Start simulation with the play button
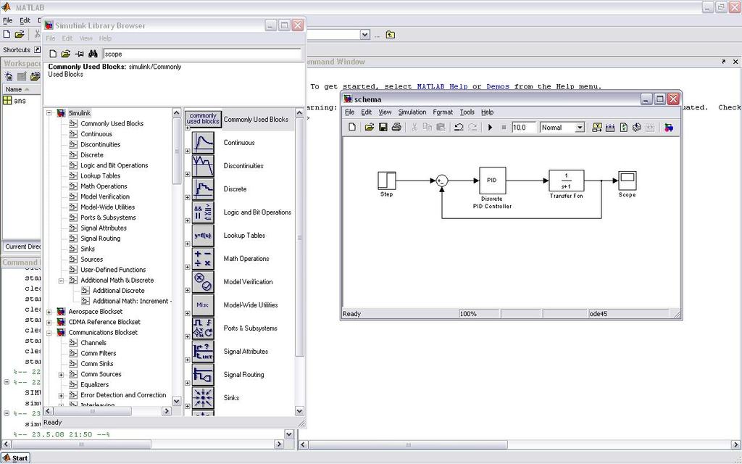Image resolution: width=742 pixels, height=464 pixels. point(491,128)
